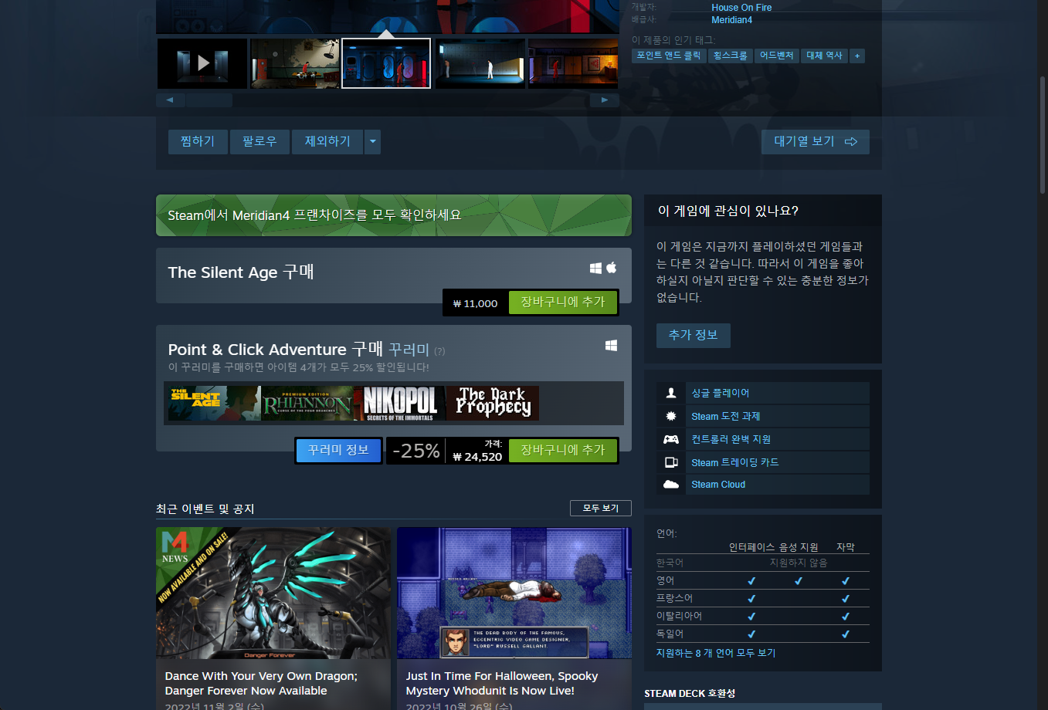Click the 싱글 플레이어 person icon
The image size is (1048, 710).
point(671,393)
